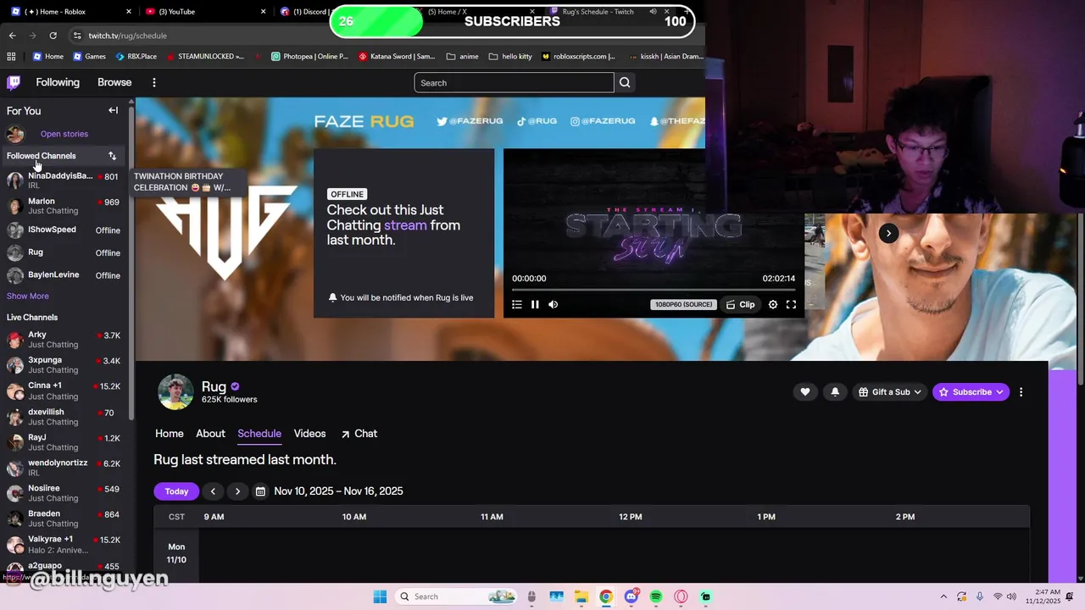1085x610 pixels.
Task: Click Rug's profile avatar
Action: point(175,392)
